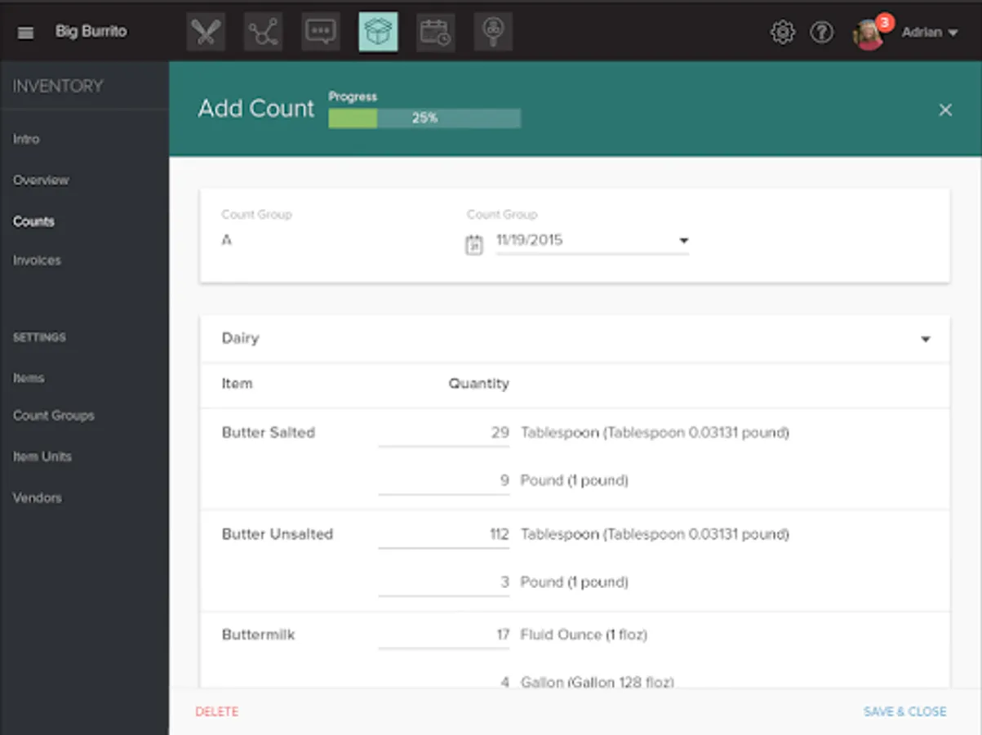Screen dimensions: 982x735
Task: Click the Count Group value A
Action: (226, 241)
